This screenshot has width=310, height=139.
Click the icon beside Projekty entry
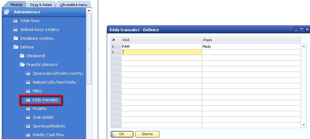click(28, 109)
